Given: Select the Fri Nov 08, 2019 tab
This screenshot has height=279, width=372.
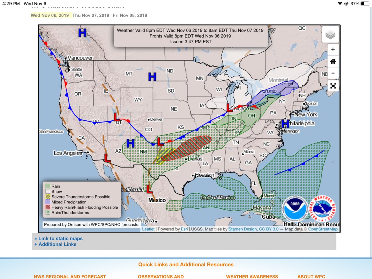Looking at the screenshot, I should 130,15.
